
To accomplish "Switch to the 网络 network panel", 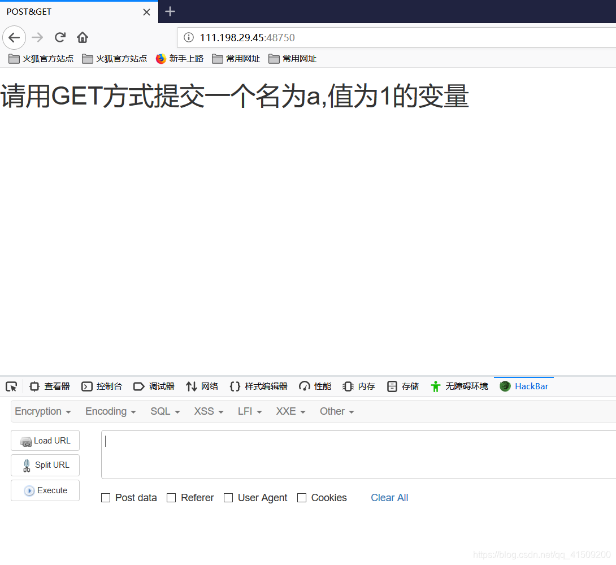I will [202, 387].
